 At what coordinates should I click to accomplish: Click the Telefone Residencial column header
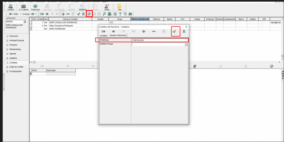[140, 19]
